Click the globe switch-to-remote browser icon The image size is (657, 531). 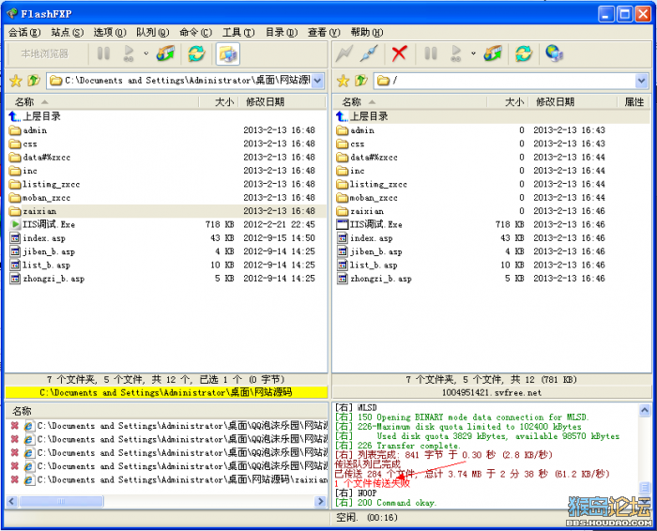(555, 54)
